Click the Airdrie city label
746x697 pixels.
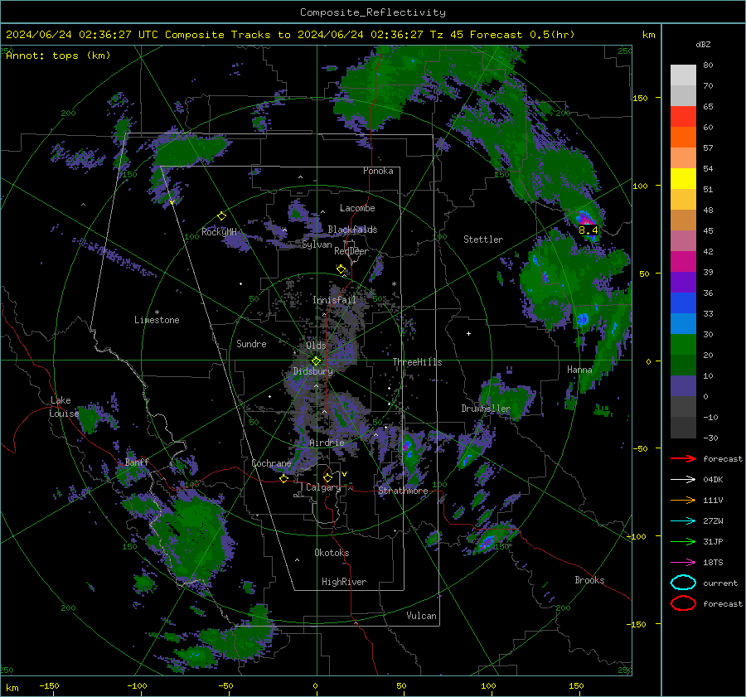[327, 443]
